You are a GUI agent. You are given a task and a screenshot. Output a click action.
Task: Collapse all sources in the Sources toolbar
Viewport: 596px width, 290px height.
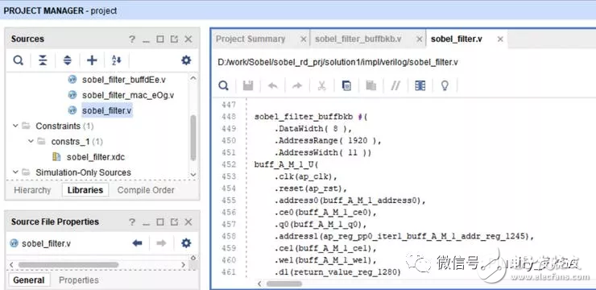coord(43,60)
